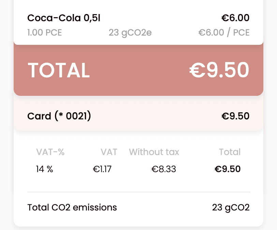Screen dimensions: 277x230
Task: Click the large TOTAL label
Action: 59,70
